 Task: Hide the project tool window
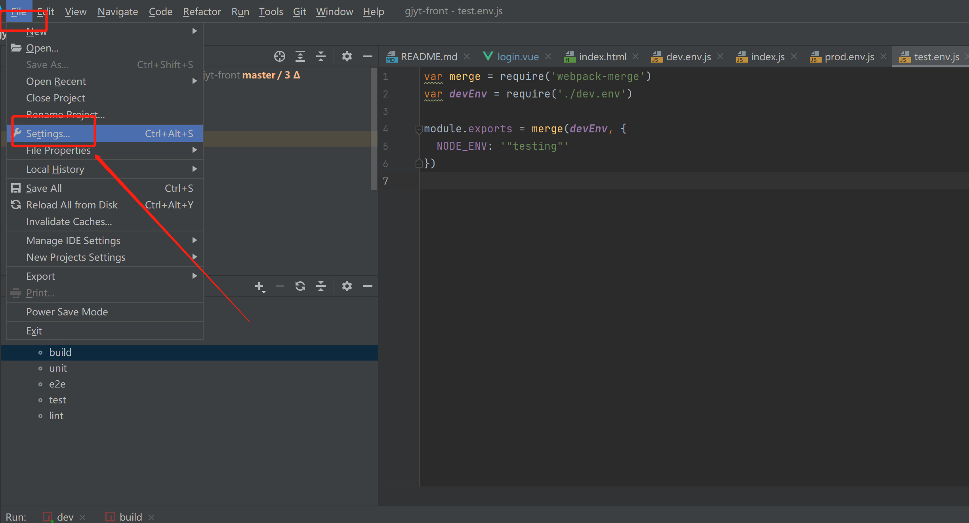coord(368,56)
